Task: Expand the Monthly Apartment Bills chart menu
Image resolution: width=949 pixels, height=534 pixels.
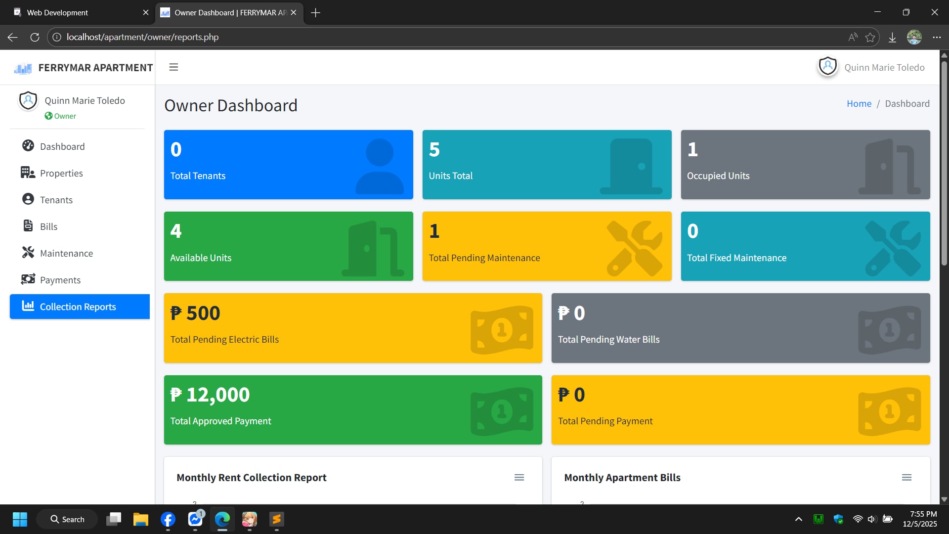Action: tap(906, 478)
